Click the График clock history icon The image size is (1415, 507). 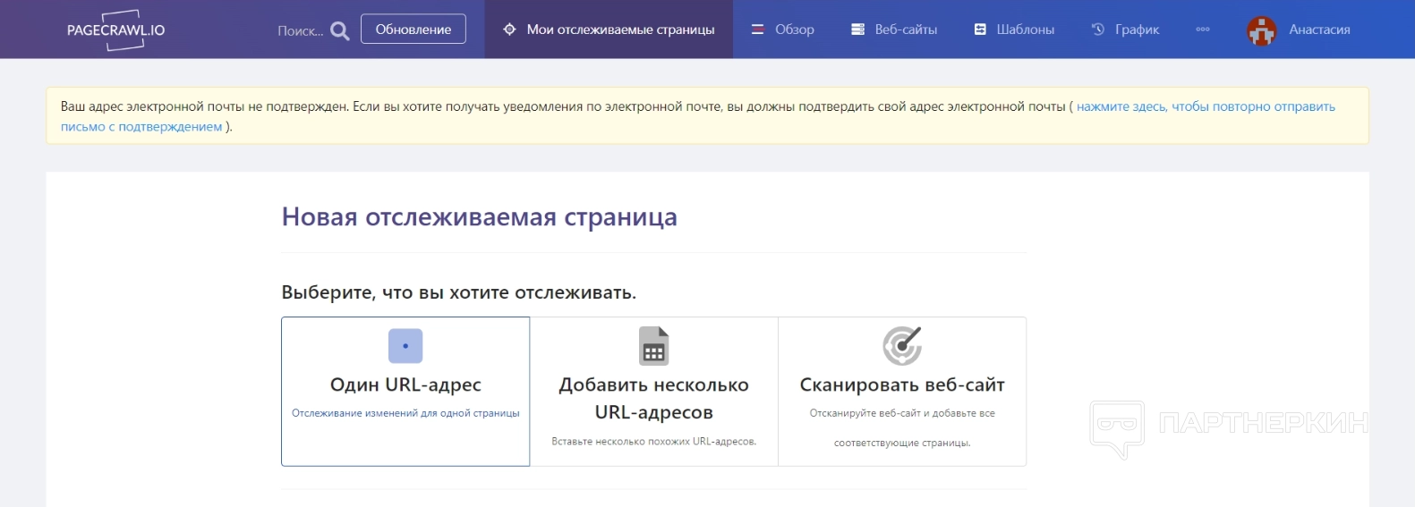point(1098,30)
